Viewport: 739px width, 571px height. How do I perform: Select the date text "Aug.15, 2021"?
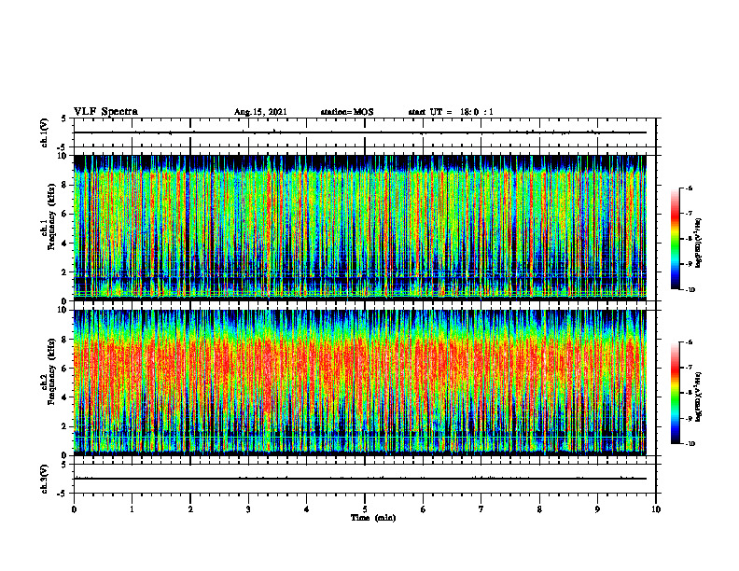260,112
